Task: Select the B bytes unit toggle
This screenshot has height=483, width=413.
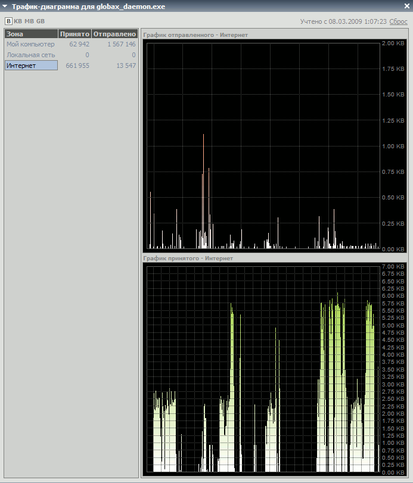Action: tap(8, 21)
